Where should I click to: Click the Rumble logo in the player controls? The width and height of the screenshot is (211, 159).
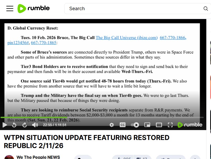(190, 125)
